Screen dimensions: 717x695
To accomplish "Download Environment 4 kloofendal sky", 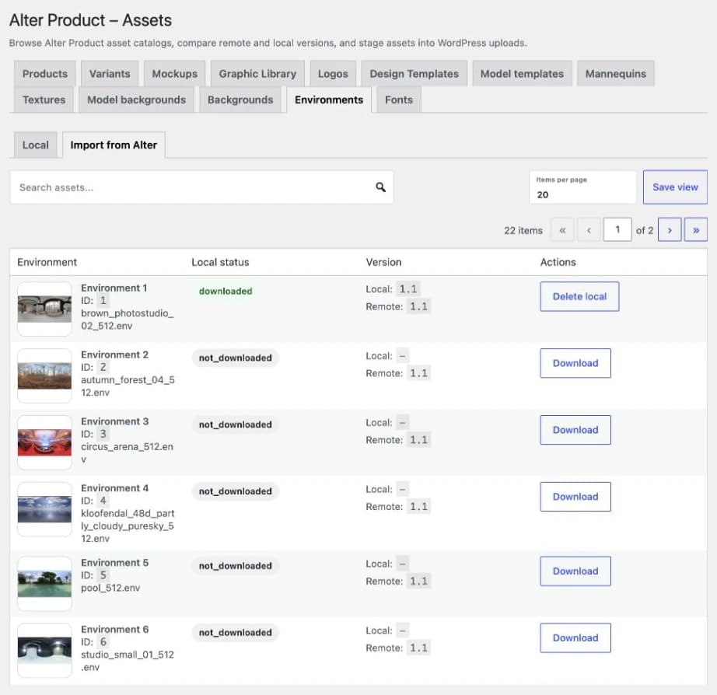I will (575, 497).
